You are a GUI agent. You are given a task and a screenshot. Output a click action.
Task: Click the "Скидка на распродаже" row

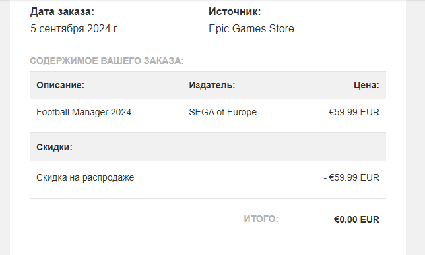208,178
